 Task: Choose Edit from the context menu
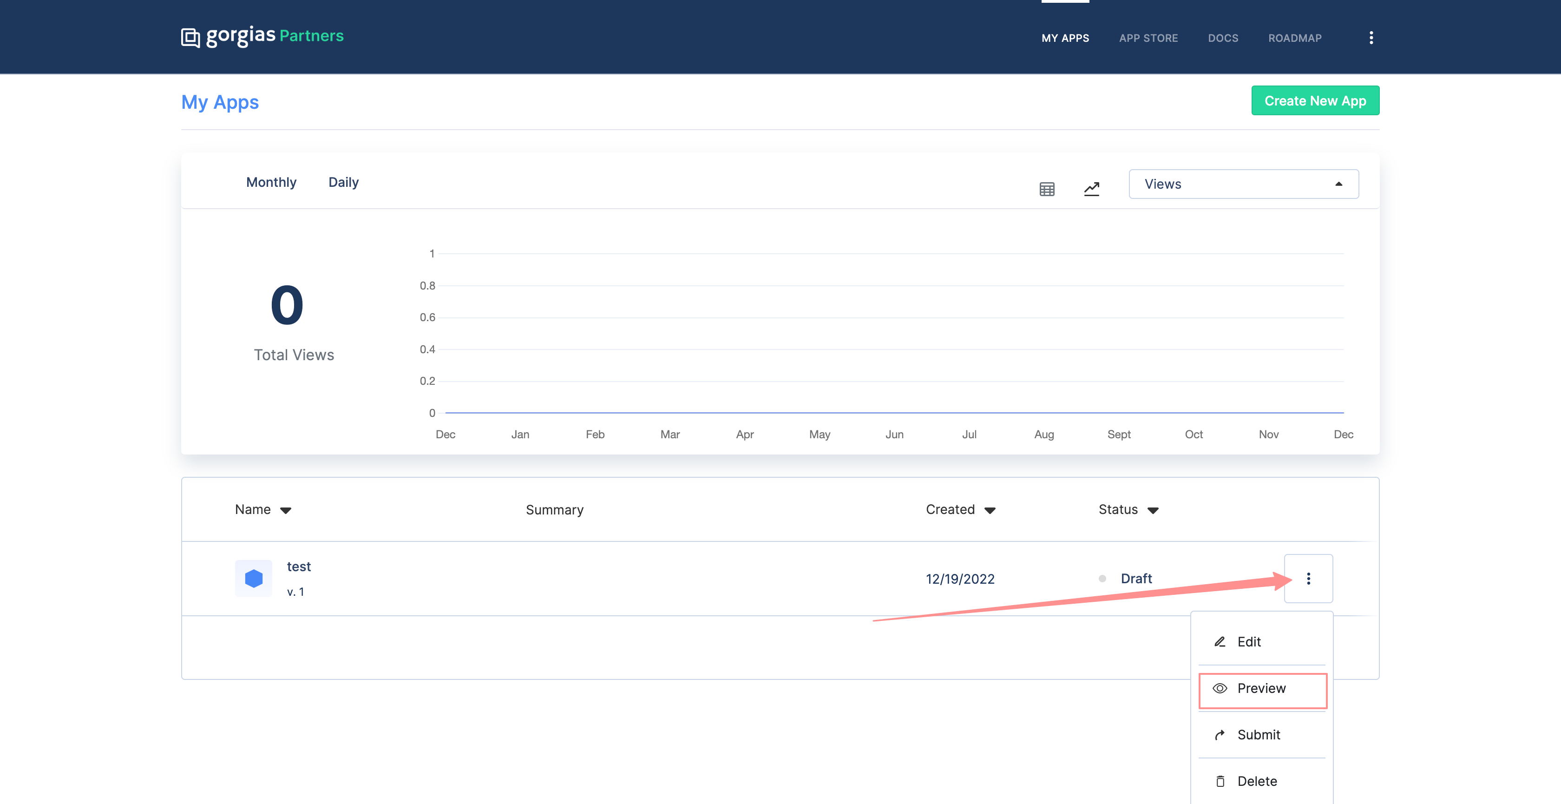click(1262, 642)
